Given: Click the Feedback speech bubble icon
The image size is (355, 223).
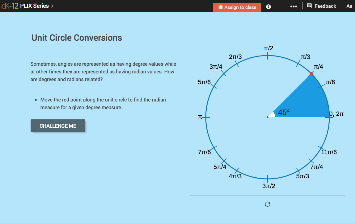Looking at the screenshot, I should (309, 6).
